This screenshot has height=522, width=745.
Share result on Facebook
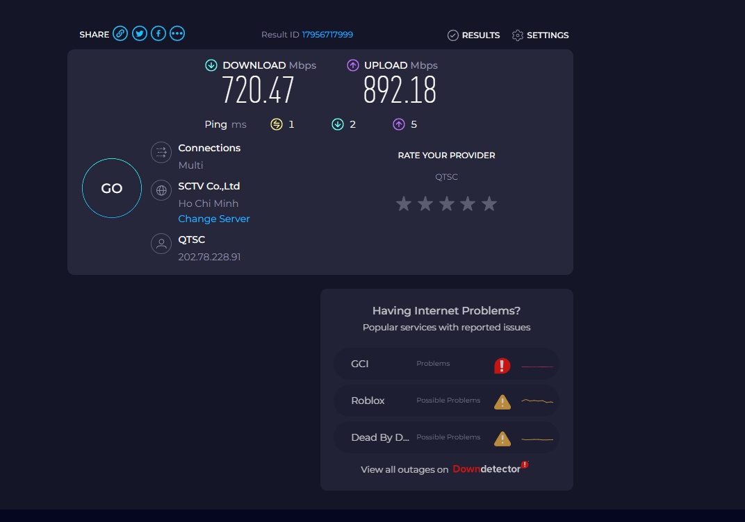click(158, 34)
